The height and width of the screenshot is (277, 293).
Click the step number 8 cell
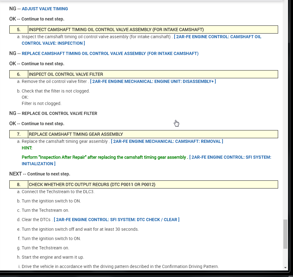(19, 184)
